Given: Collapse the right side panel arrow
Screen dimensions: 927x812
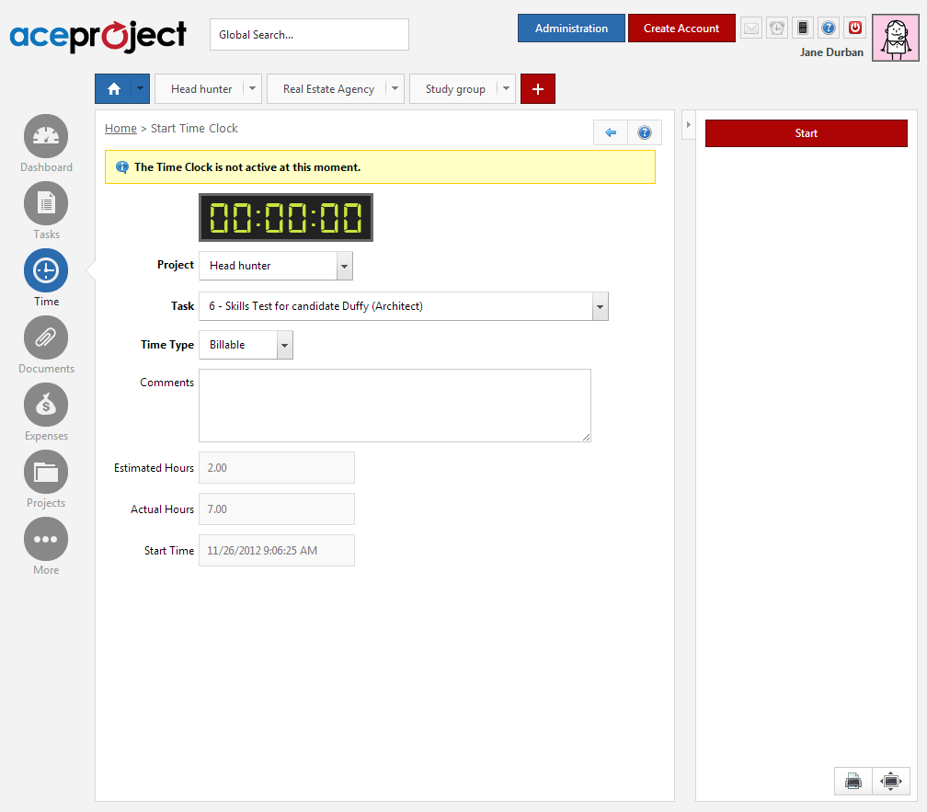Looking at the screenshot, I should coord(688,125).
